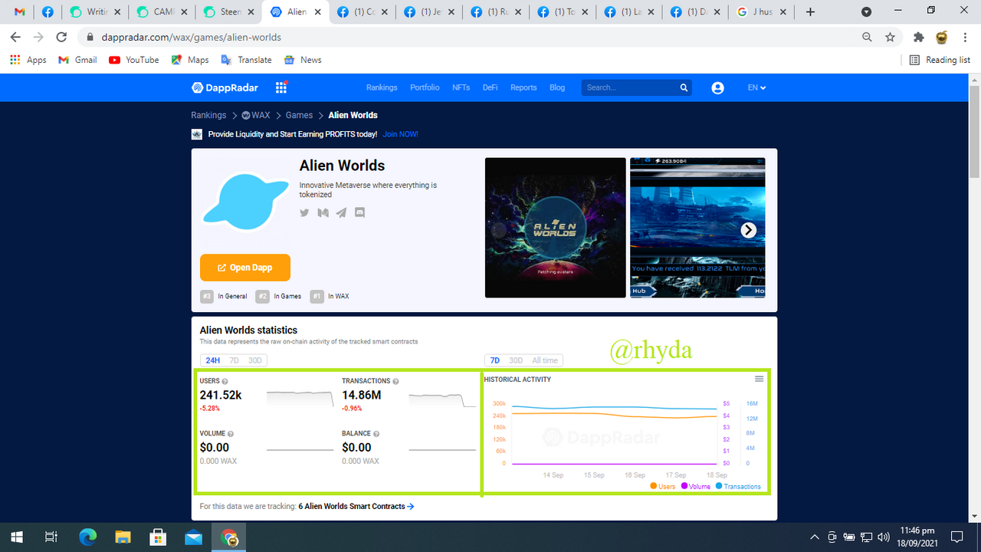This screenshot has height=552, width=981.
Task: Open Chrome three-dot menu
Action: [x=965, y=37]
